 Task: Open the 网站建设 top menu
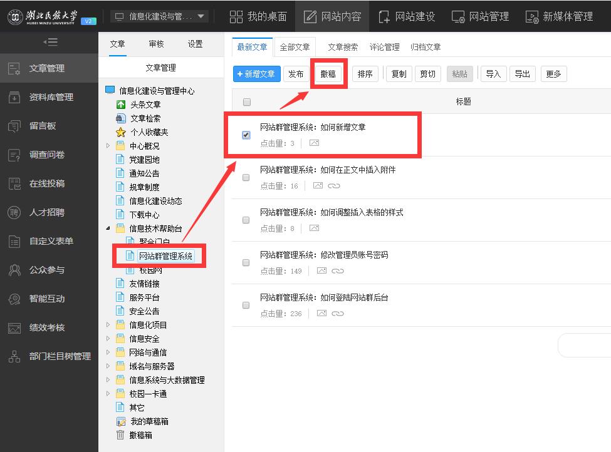[407, 16]
